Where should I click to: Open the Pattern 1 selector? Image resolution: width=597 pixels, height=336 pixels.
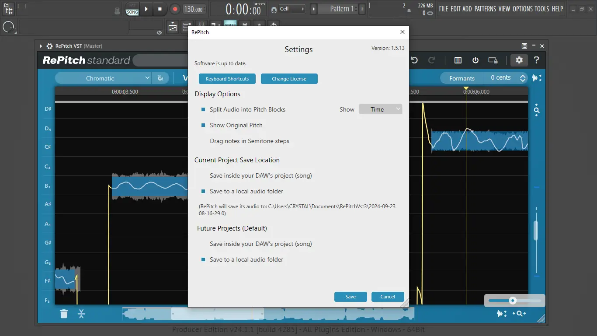(338, 9)
